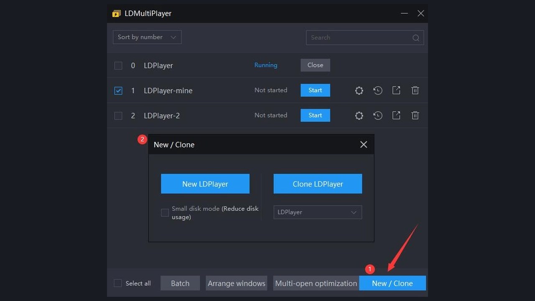Image resolution: width=535 pixels, height=301 pixels.
Task: Click Not started status of LDPlayer-2
Action: tap(271, 115)
